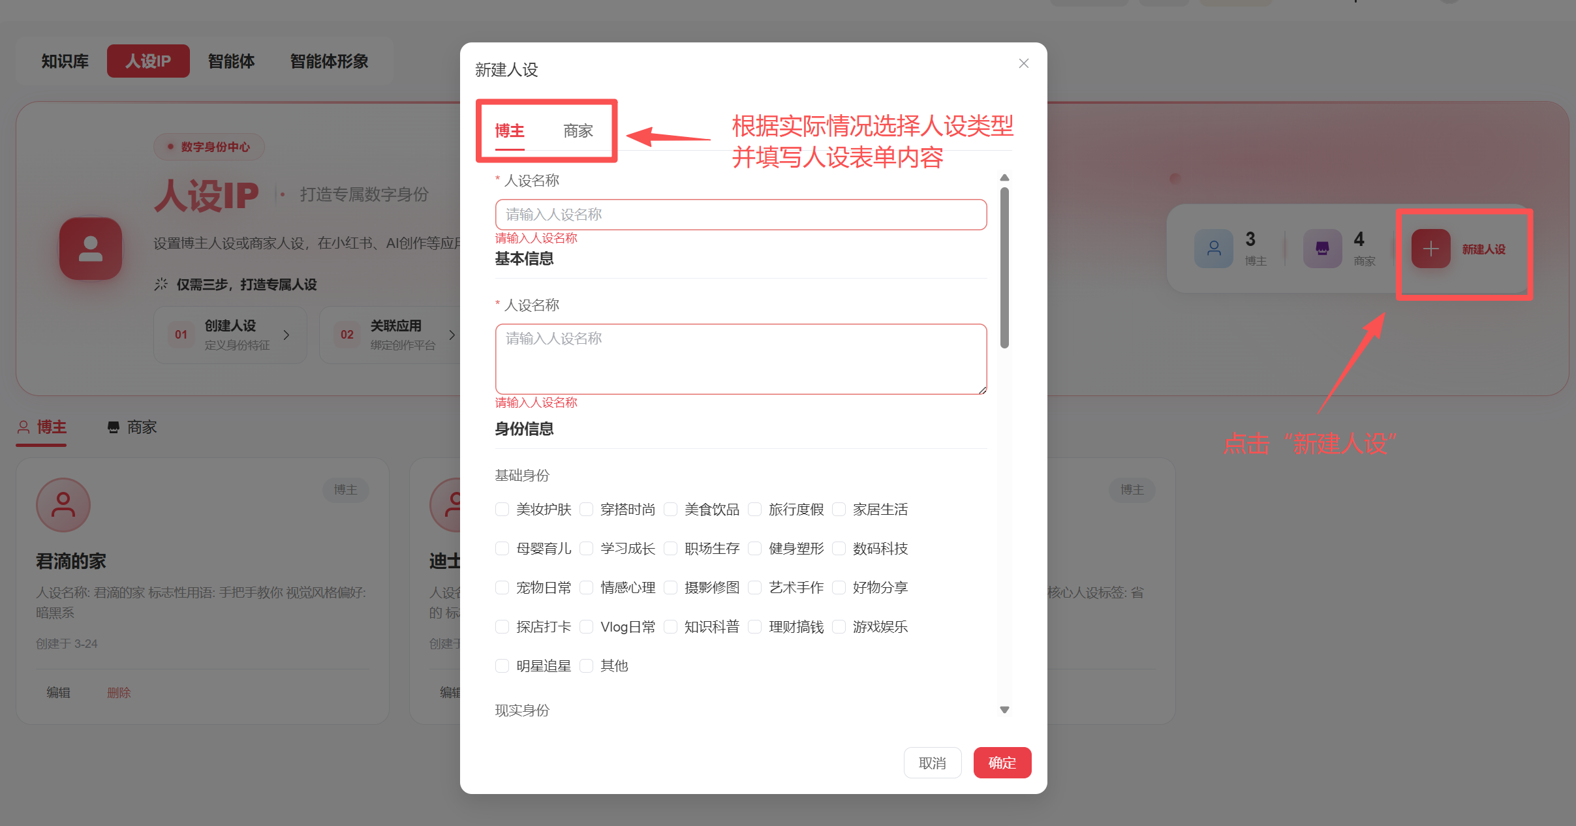Switch to the 商家 tab in the dialog
Image resolution: width=1576 pixels, height=826 pixels.
[578, 130]
